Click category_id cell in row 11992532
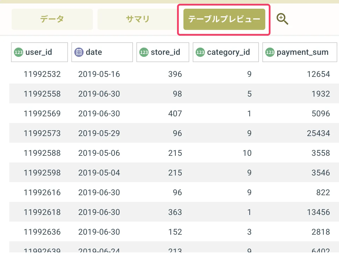This screenshot has height=257, width=339. click(249, 74)
